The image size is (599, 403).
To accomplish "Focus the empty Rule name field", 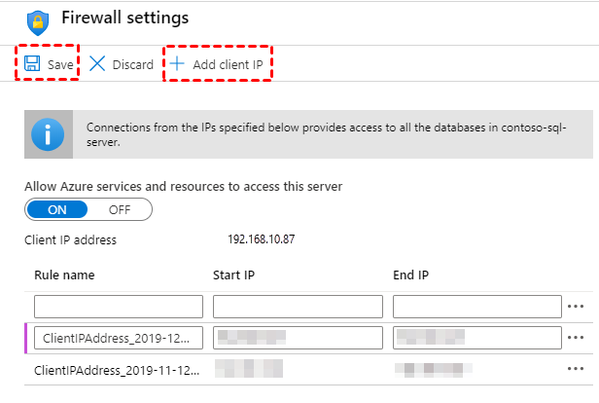I will [119, 307].
